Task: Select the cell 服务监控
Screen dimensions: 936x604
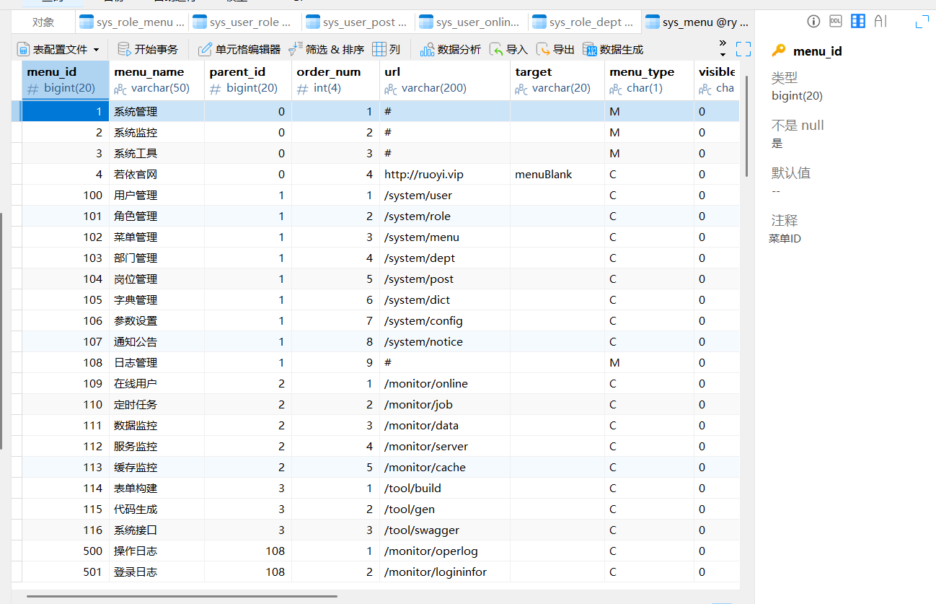Action: [x=157, y=446]
